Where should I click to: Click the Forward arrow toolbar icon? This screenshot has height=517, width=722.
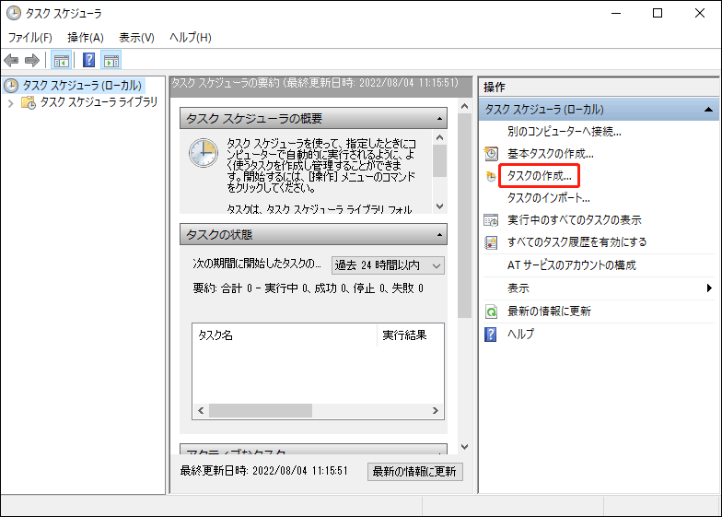pyautogui.click(x=31, y=61)
